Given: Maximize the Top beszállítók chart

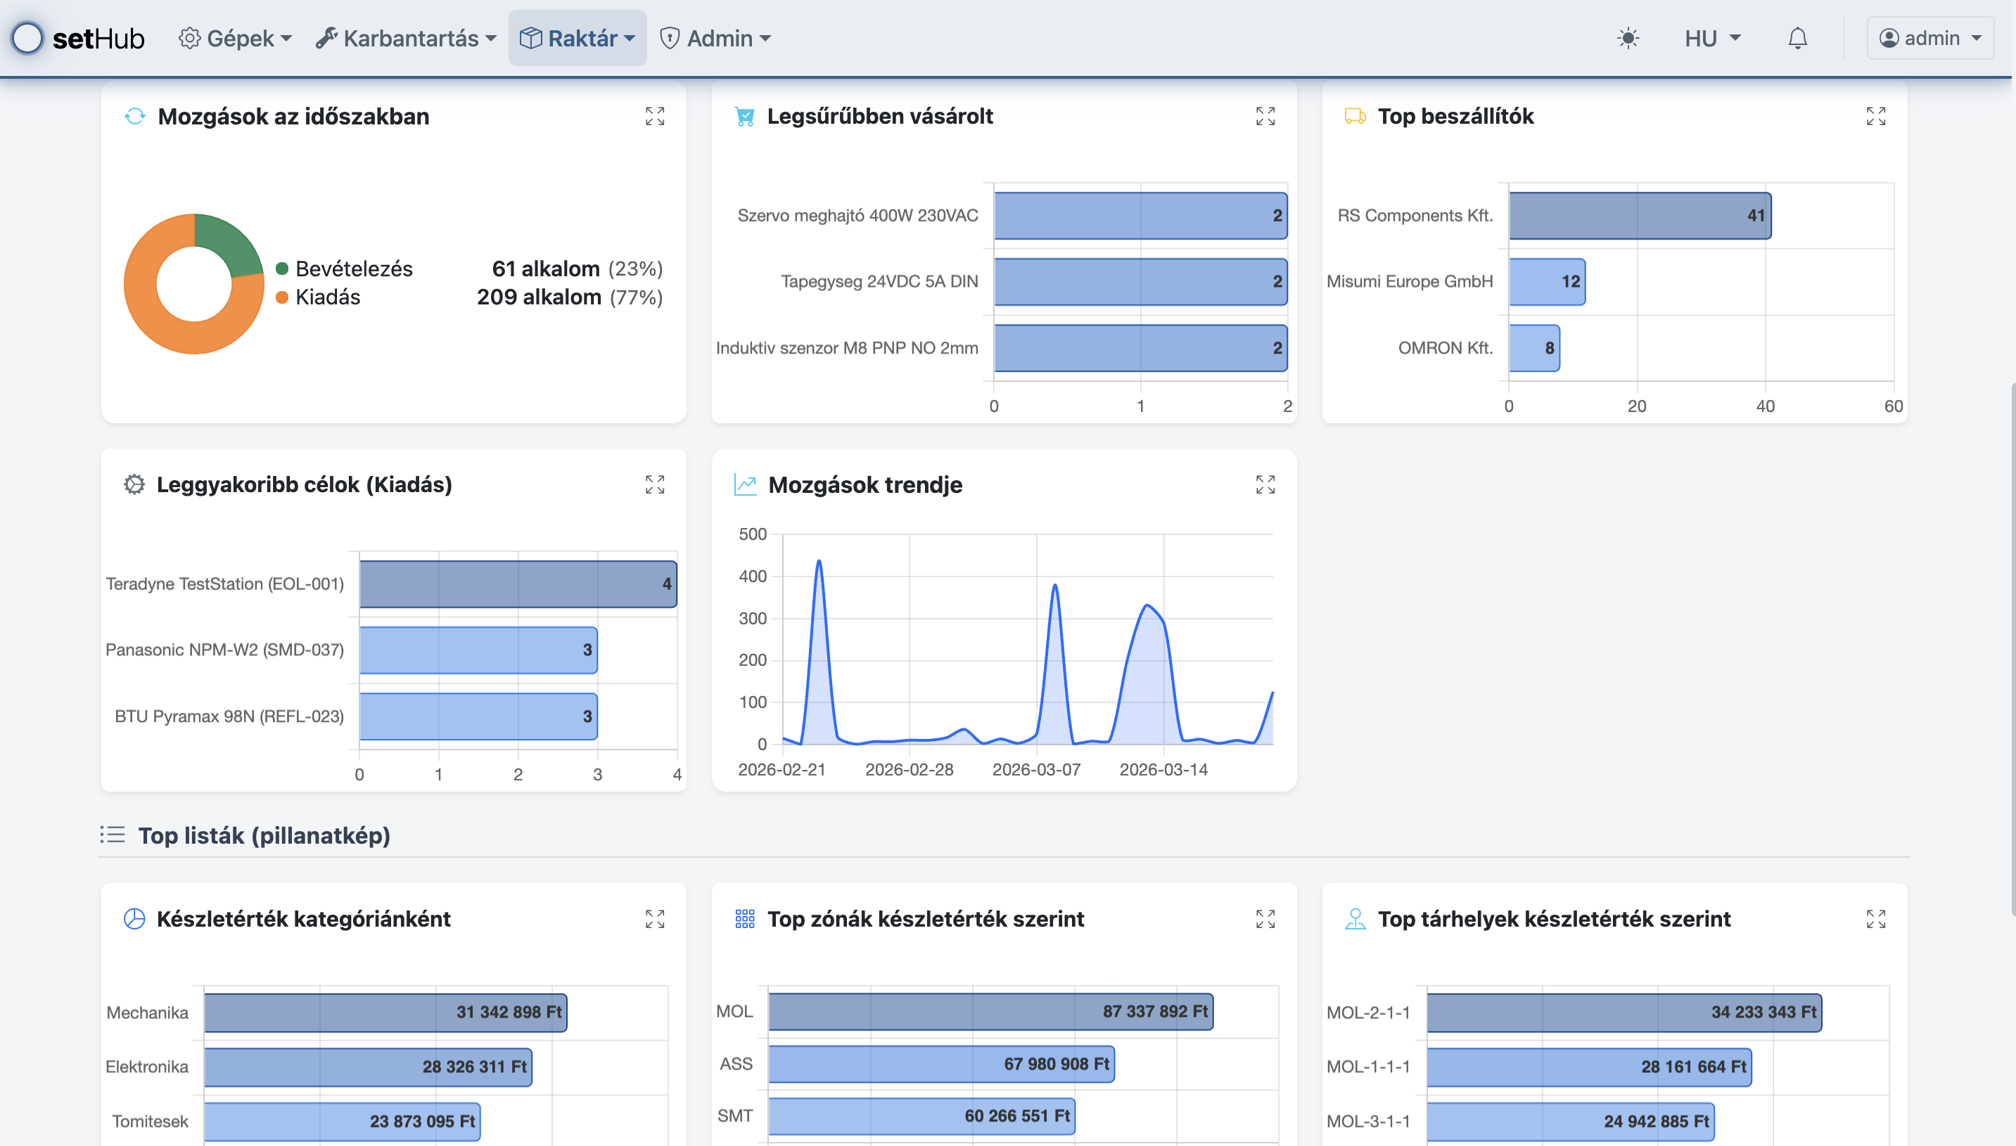Looking at the screenshot, I should [1875, 117].
